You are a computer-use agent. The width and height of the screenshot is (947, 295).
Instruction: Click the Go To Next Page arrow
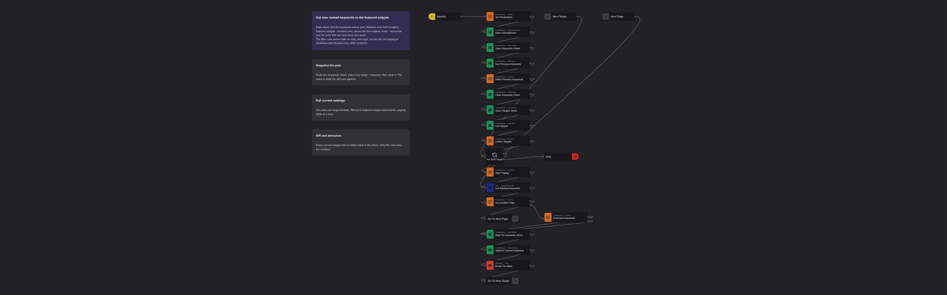pyautogui.click(x=515, y=219)
